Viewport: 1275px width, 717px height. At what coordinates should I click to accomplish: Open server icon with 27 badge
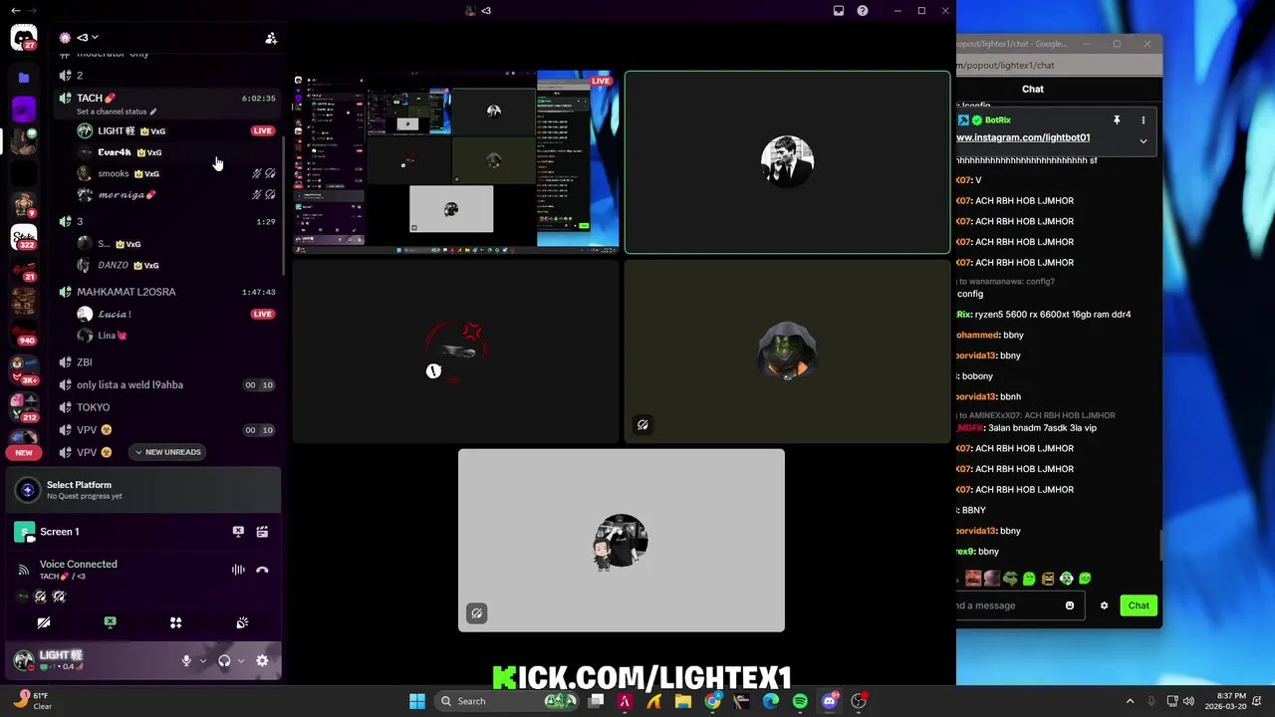(x=24, y=38)
